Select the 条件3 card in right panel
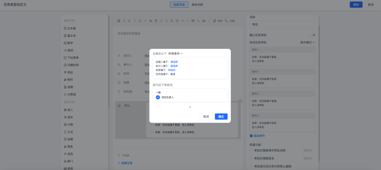This screenshot has width=381, height=170. 282,100
